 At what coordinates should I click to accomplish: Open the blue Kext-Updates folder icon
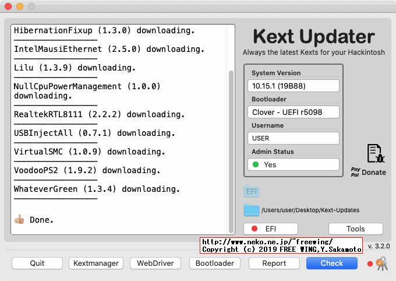tap(252, 210)
